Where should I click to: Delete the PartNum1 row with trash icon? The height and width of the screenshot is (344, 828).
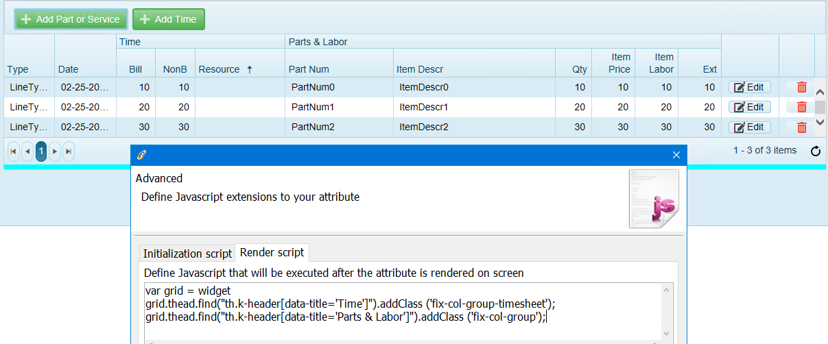click(801, 107)
